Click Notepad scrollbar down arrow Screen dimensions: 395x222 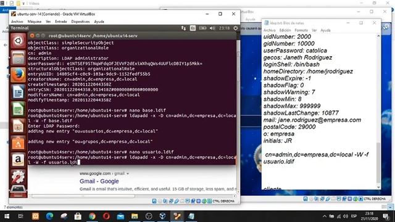click(x=378, y=187)
